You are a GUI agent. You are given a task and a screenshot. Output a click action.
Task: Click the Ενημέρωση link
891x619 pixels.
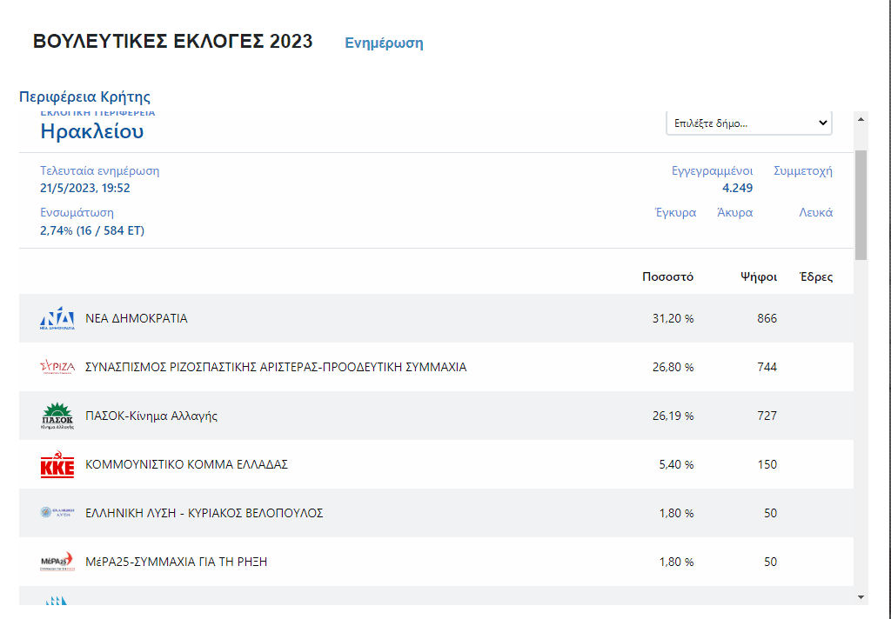pyautogui.click(x=384, y=43)
